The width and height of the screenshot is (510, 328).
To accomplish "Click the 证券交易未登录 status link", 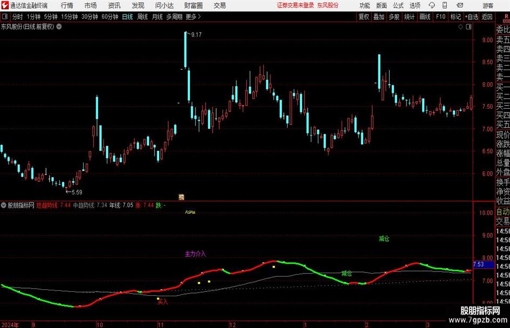I will click(295, 5).
